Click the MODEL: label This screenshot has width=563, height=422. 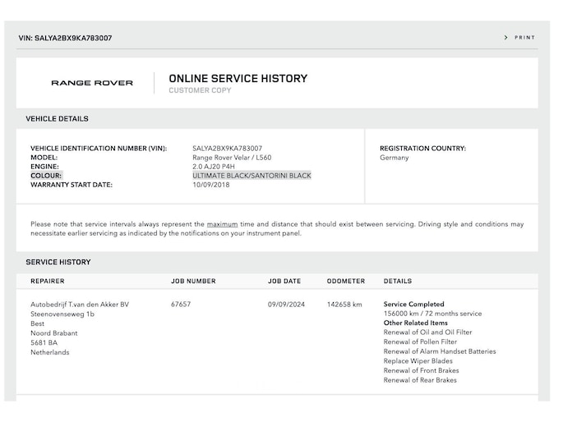[44, 158]
